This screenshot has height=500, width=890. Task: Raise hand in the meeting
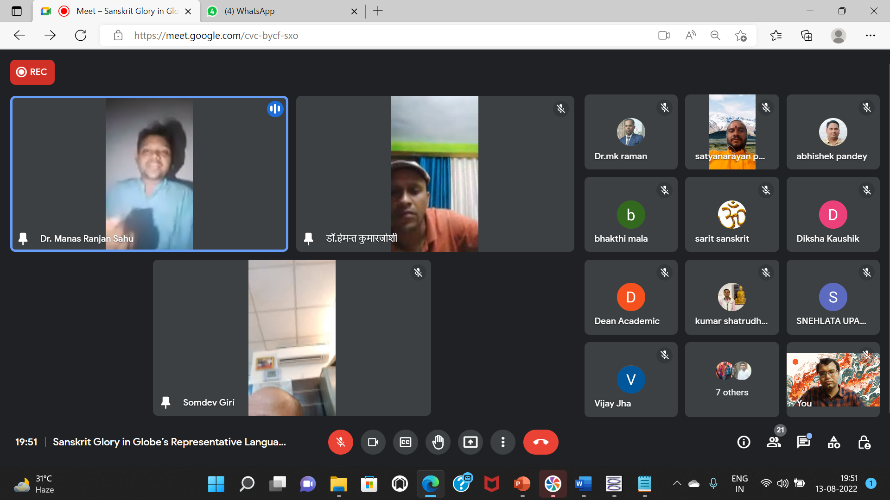click(x=438, y=442)
